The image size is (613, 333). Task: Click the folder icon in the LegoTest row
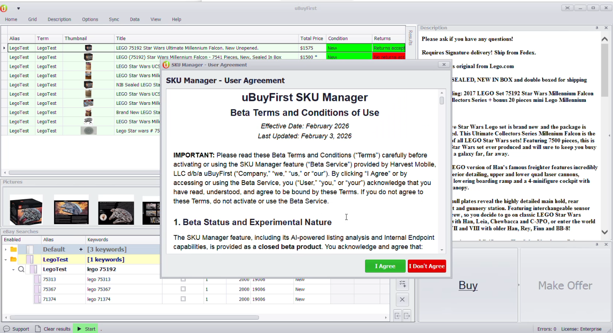13,260
